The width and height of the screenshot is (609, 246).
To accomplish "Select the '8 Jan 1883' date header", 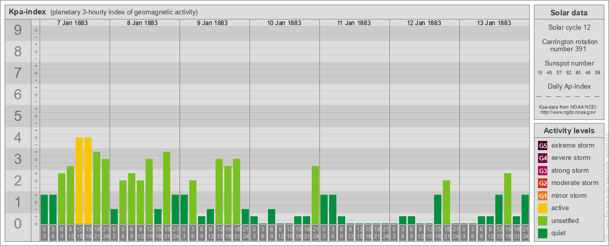I will coord(142,23).
